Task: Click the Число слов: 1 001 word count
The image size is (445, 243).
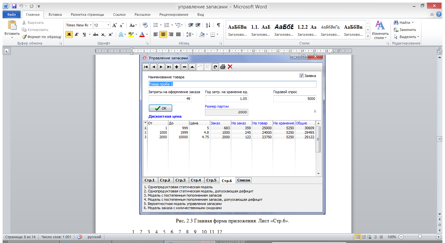Action: click(x=56, y=237)
